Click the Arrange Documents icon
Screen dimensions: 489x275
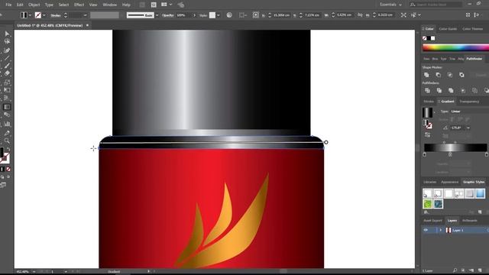point(164,5)
